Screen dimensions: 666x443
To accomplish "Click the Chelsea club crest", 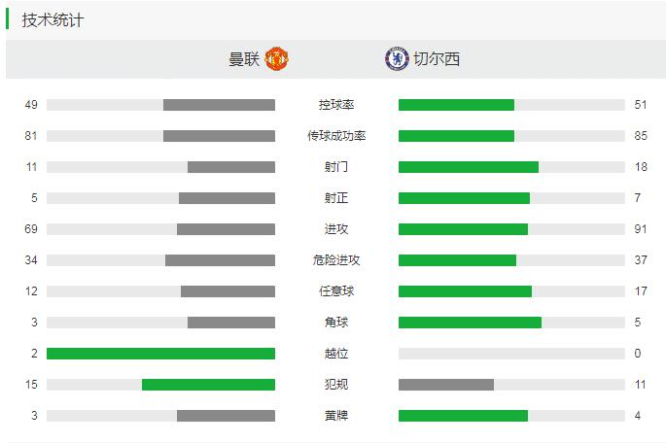I will 396,59.
